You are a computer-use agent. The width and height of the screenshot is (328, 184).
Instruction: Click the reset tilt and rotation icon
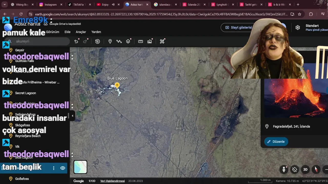point(295,169)
